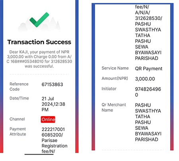The height and width of the screenshot is (161, 179).
Task: Click the Service Name label
Action: tap(115, 68)
